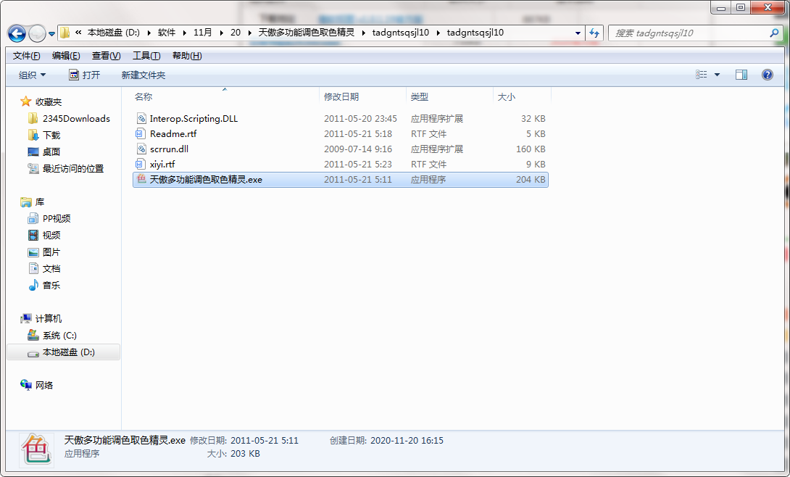The width and height of the screenshot is (790, 477).
Task: Open the 工具(T) menu
Action: click(146, 56)
